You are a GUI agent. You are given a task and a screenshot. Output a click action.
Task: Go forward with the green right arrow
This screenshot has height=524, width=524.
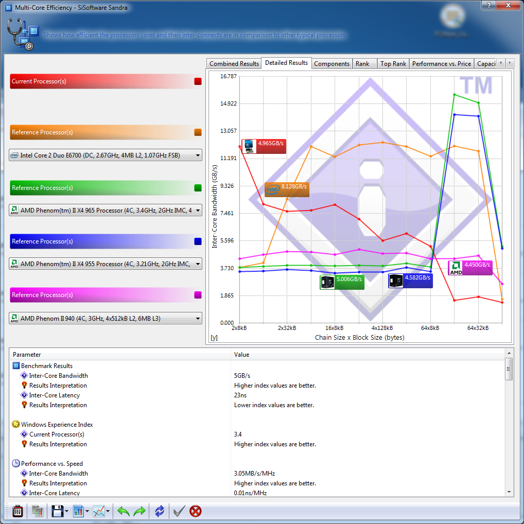pos(139,511)
